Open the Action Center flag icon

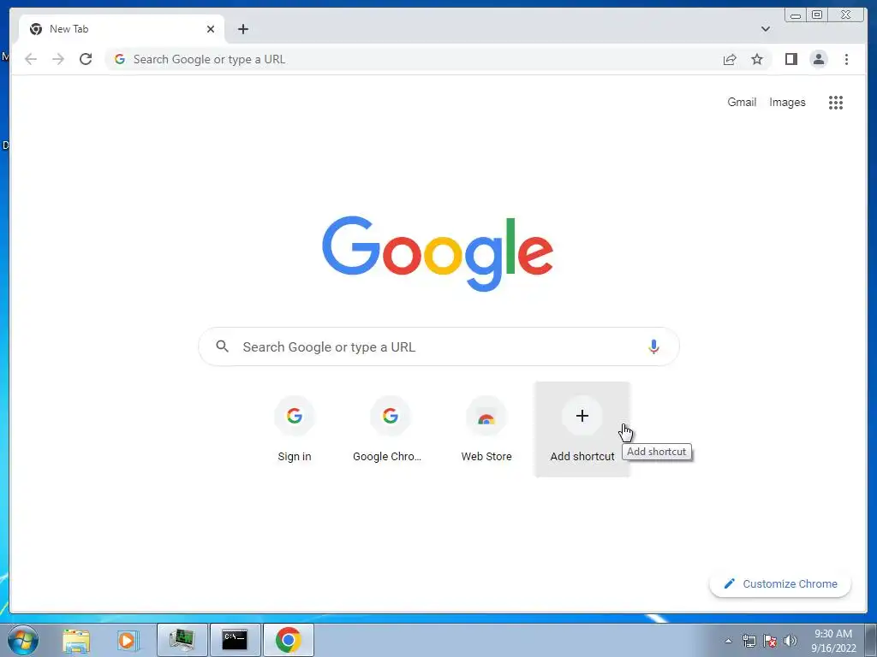770,641
